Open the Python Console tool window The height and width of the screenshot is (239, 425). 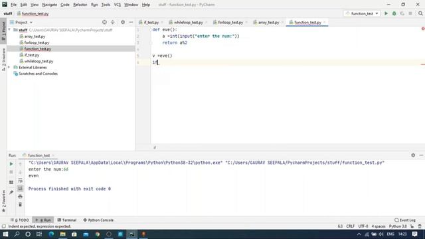98,220
